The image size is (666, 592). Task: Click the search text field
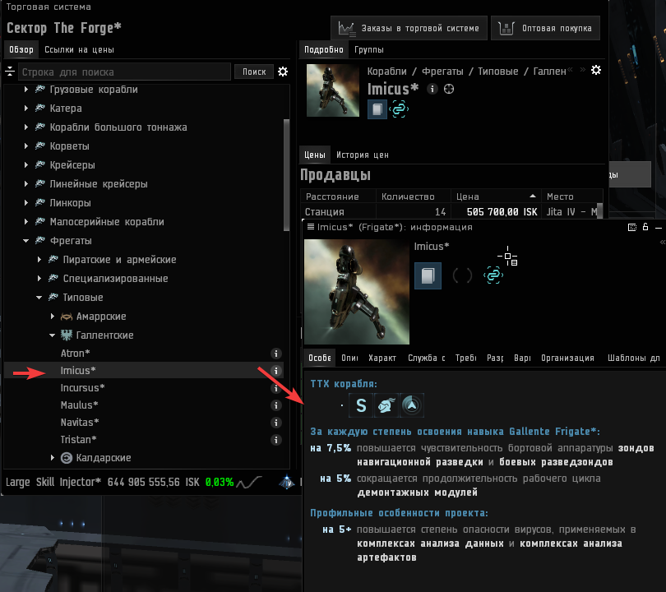pyautogui.click(x=124, y=72)
